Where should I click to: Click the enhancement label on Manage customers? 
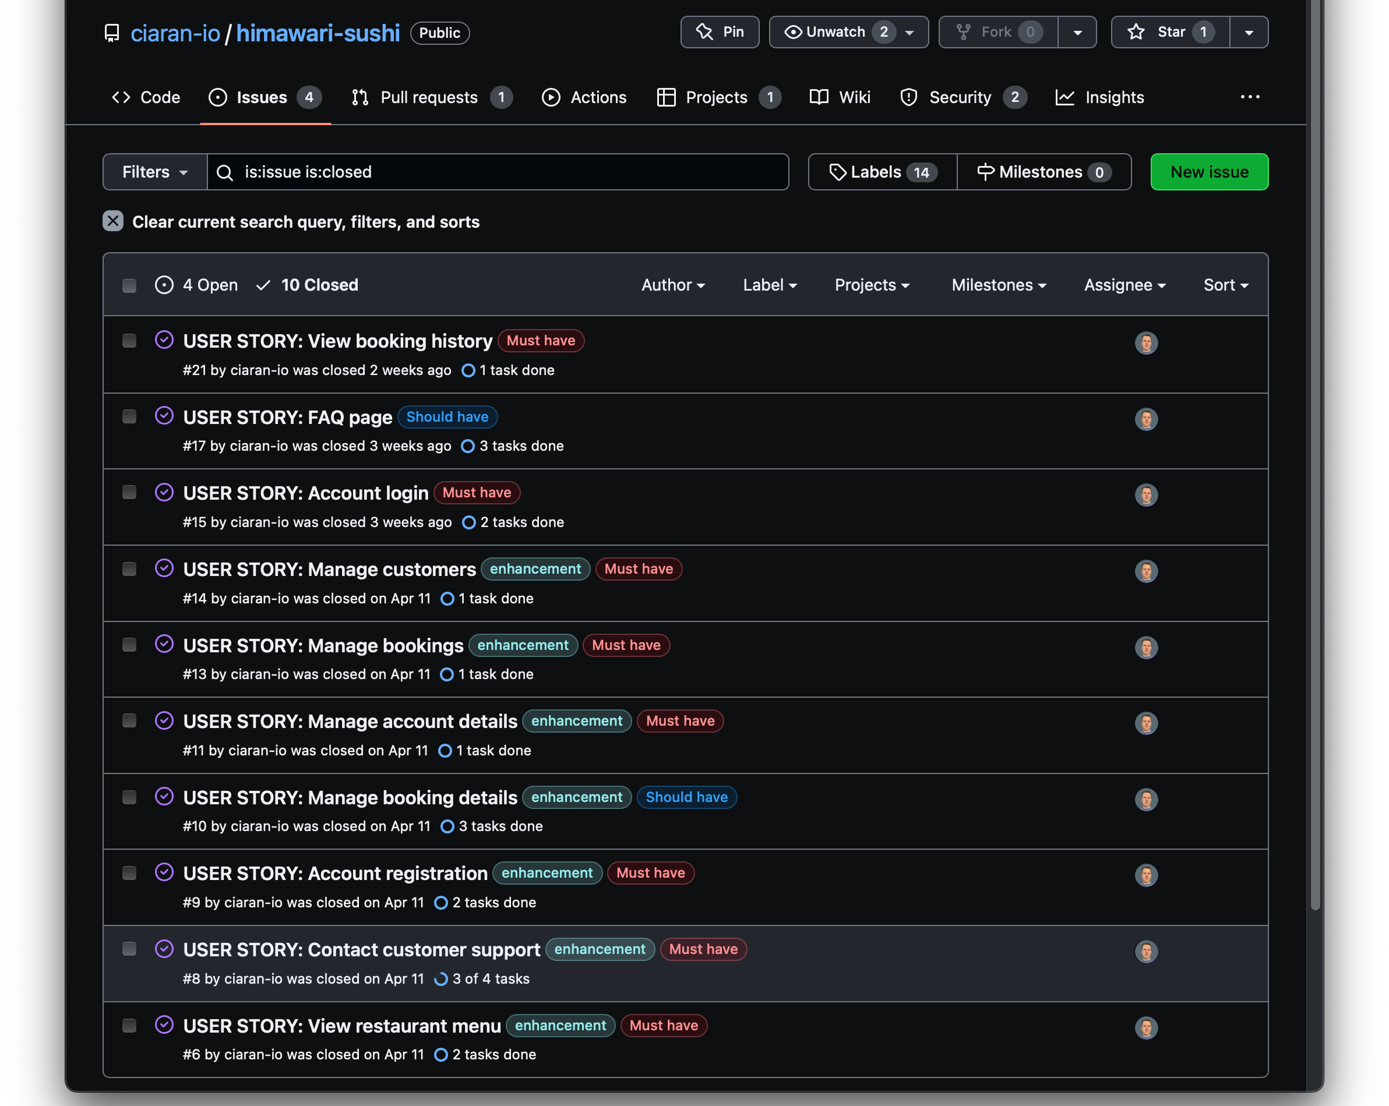(535, 569)
